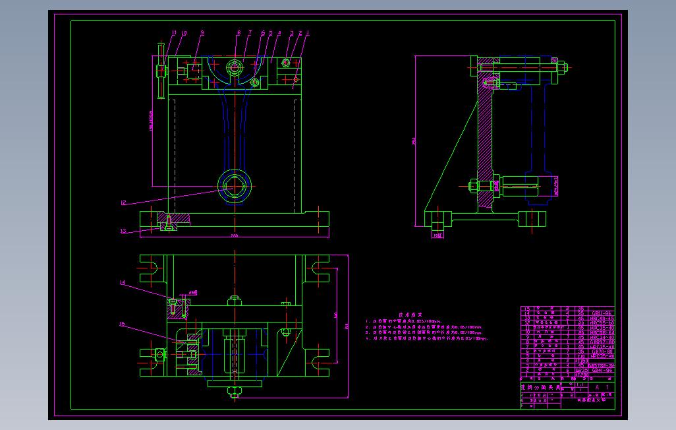Click the handwheel at top-left of front view
676x430 pixels.
pos(161,71)
